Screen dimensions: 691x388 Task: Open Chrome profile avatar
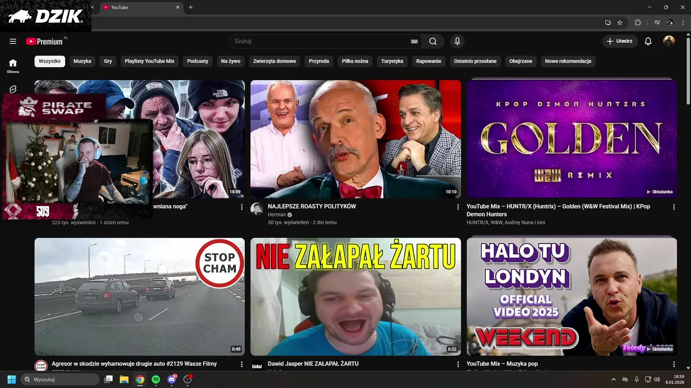pyautogui.click(x=670, y=23)
